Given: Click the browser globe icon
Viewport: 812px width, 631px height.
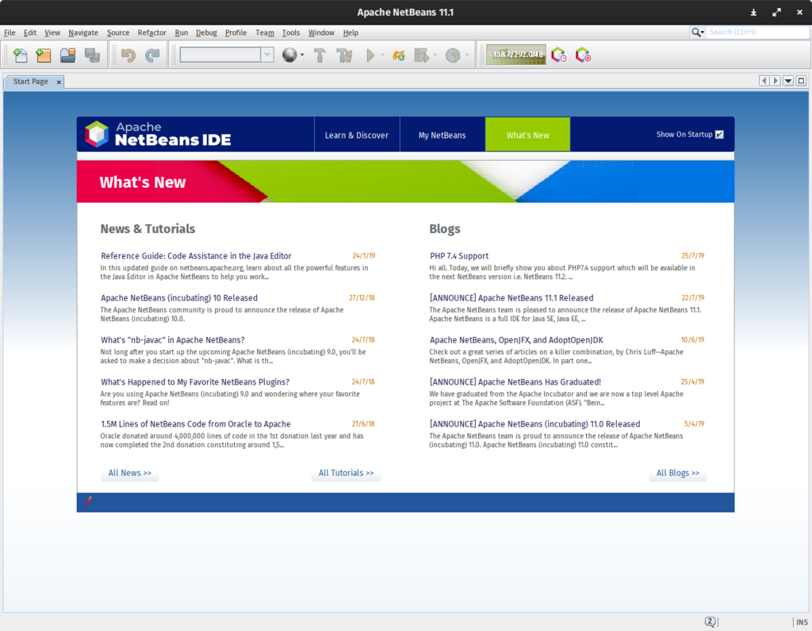Looking at the screenshot, I should coord(289,55).
